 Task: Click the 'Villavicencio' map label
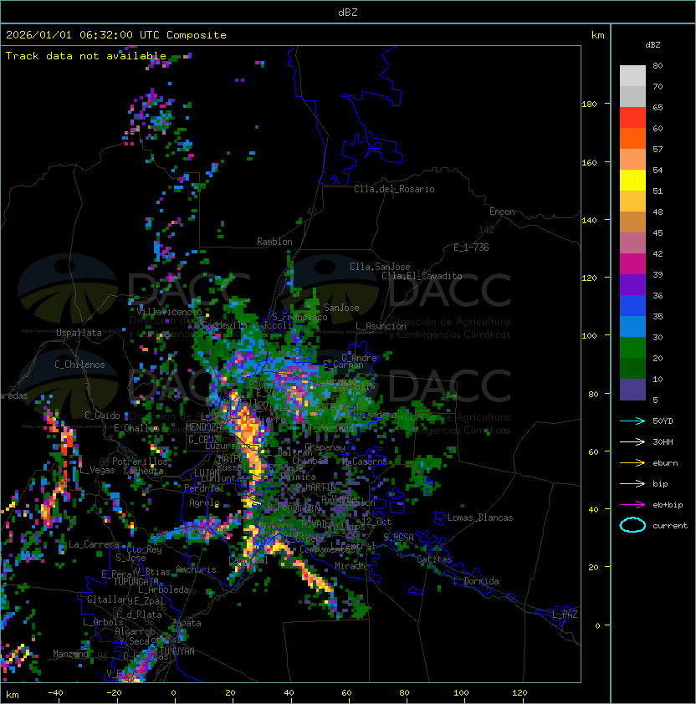(169, 312)
